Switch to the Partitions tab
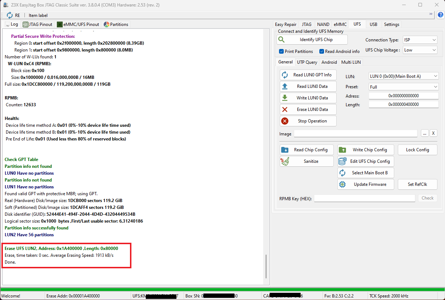This screenshot has height=300, width=445. click(x=116, y=24)
